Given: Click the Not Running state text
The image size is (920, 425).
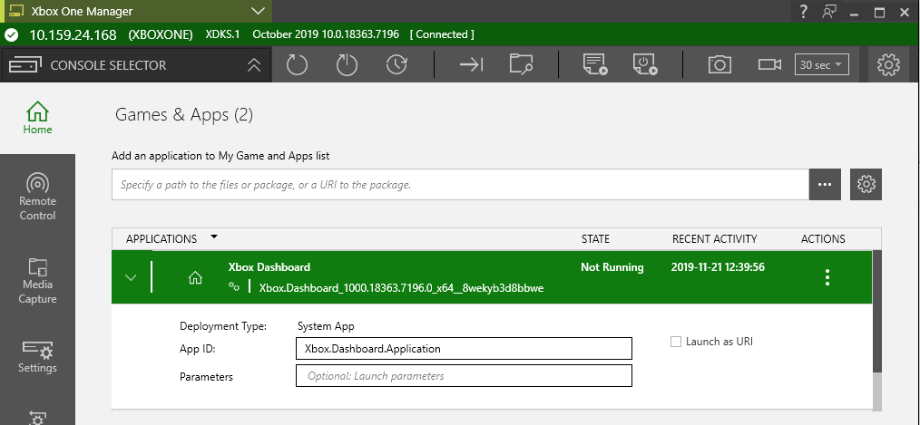Looking at the screenshot, I should pyautogui.click(x=612, y=267).
